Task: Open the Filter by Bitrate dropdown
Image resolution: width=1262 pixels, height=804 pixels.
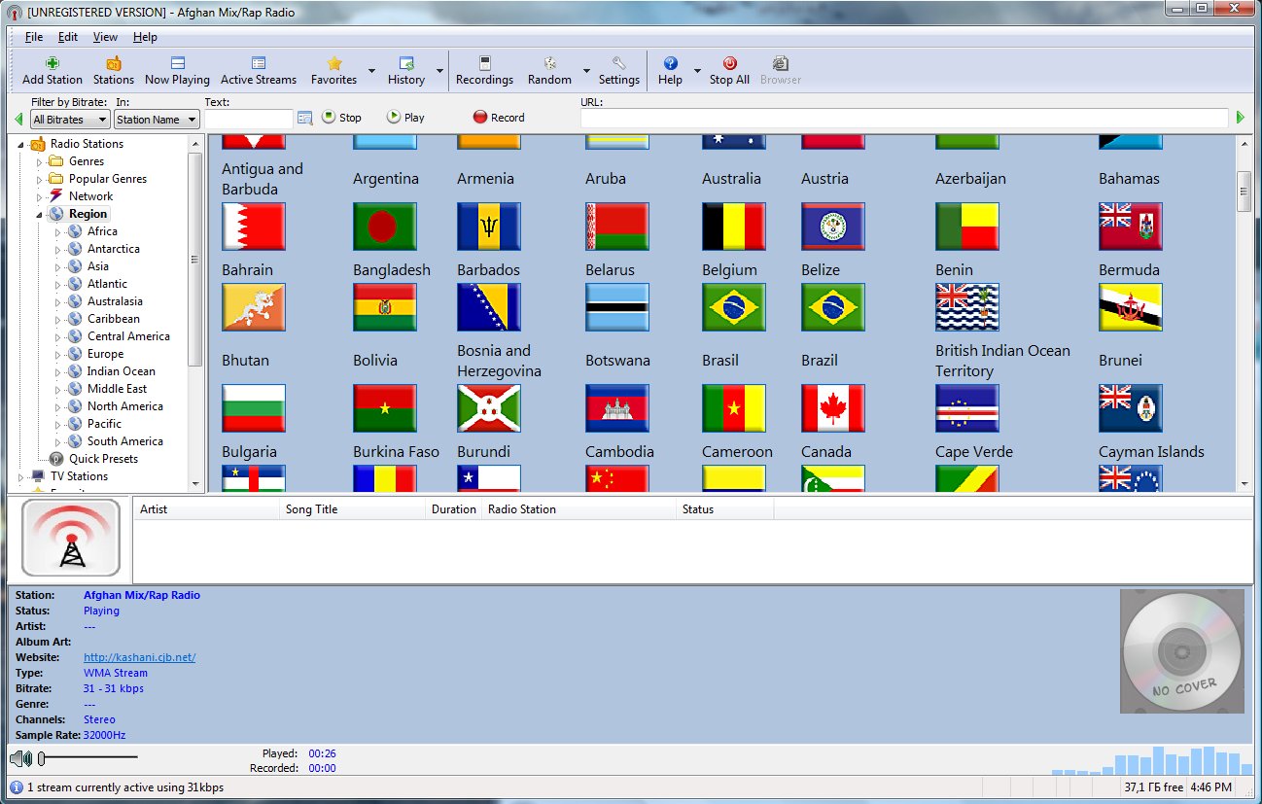Action: coord(70,120)
